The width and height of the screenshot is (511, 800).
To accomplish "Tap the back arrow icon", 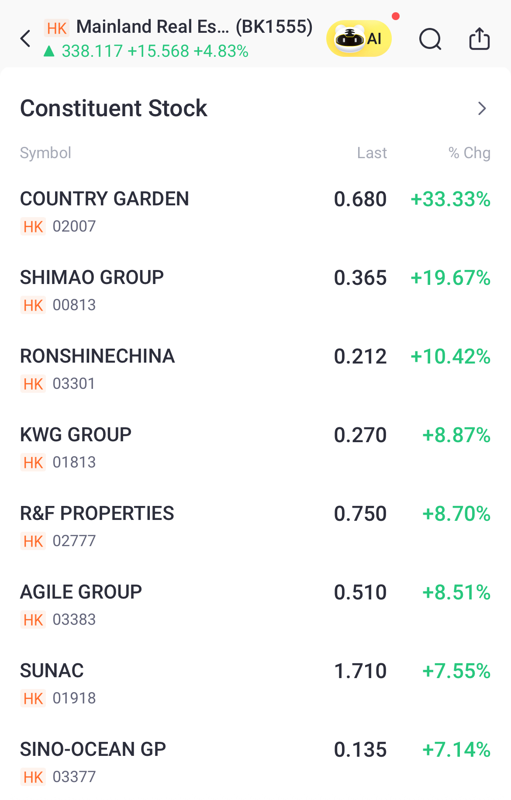I will point(26,38).
